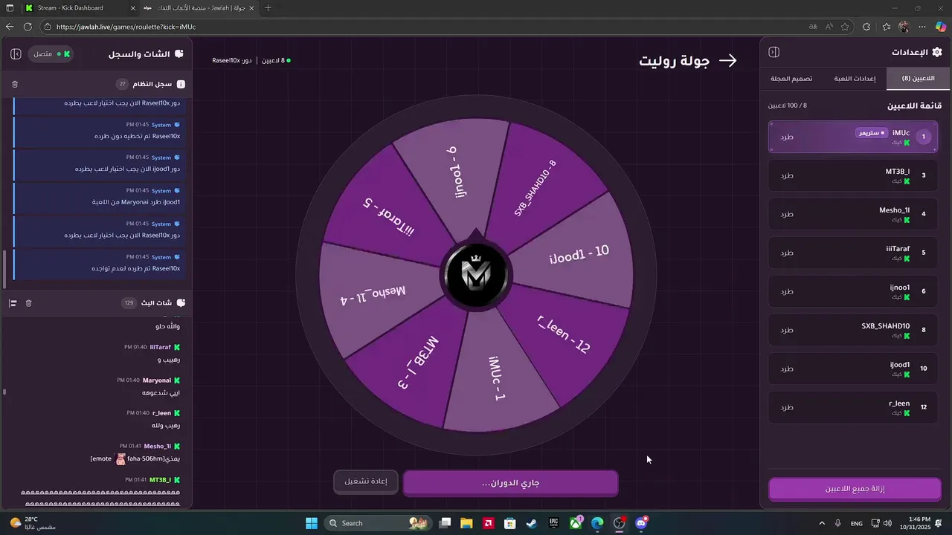Viewport: 952px width, 535px height.
Task: Click the info icon next to سجل النظام
Action: coord(181,84)
